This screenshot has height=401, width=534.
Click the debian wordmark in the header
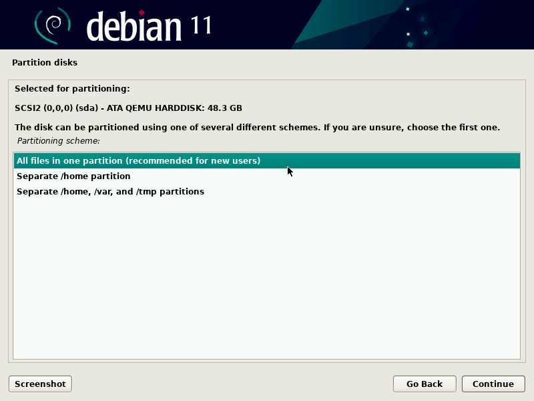pos(133,27)
